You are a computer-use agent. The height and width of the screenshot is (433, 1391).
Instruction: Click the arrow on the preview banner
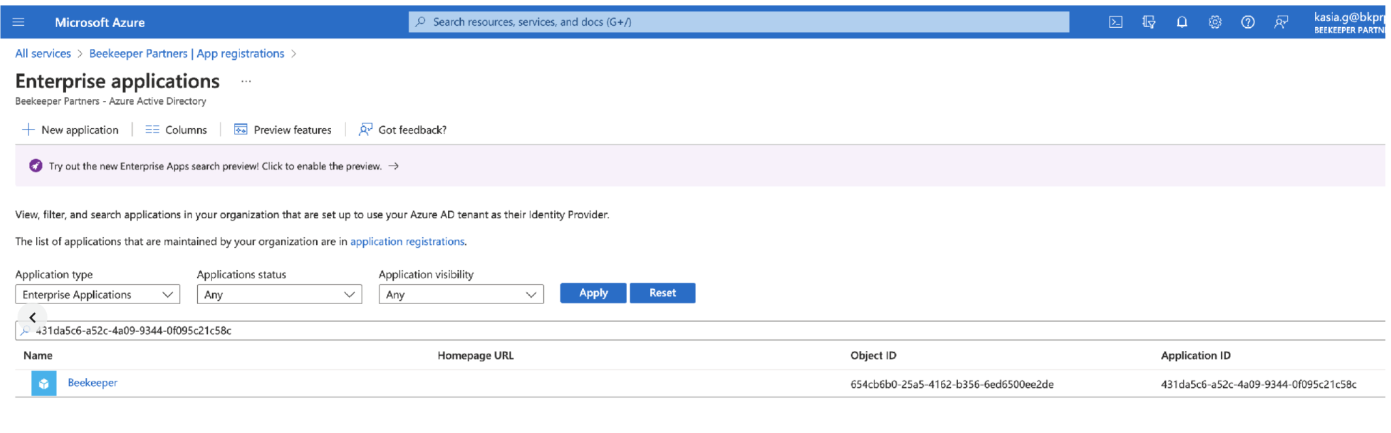(394, 166)
